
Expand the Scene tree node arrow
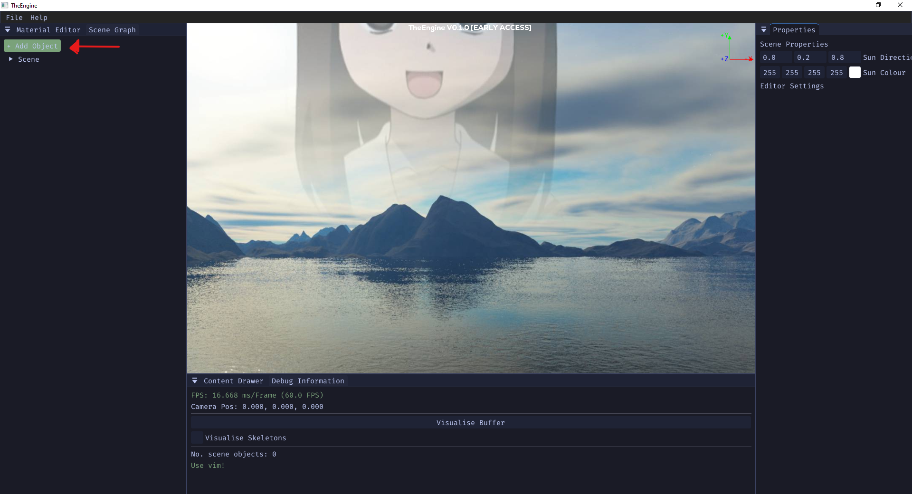pyautogui.click(x=10, y=59)
